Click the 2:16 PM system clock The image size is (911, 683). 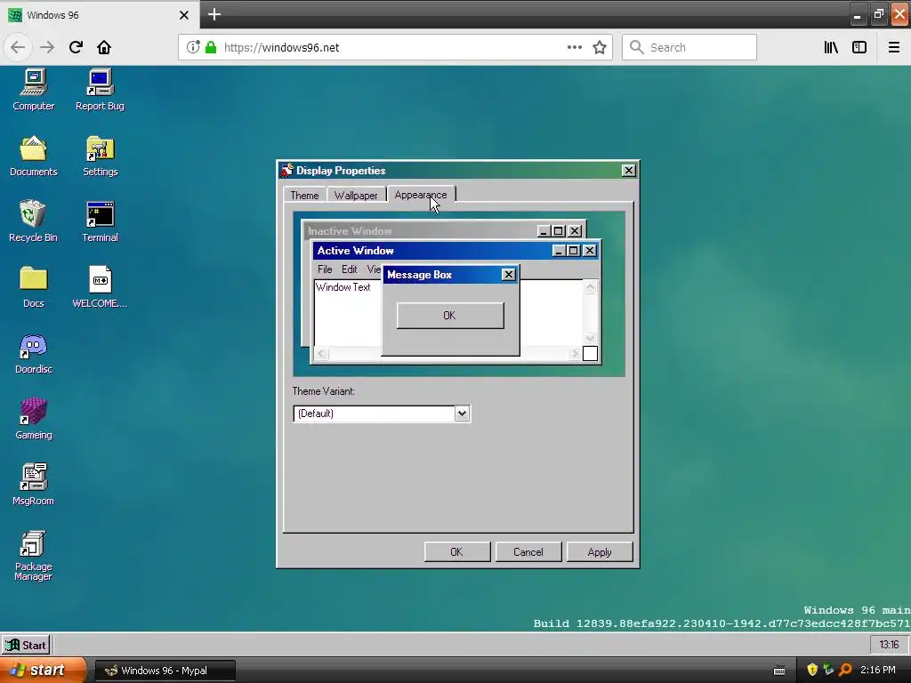[878, 670]
